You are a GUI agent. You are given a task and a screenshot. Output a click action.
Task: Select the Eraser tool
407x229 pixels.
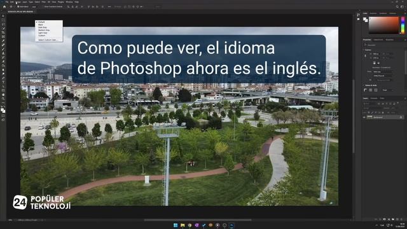point(3,62)
